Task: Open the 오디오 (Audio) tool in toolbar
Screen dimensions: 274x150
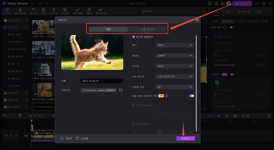Action: pyautogui.click(x=53, y=11)
